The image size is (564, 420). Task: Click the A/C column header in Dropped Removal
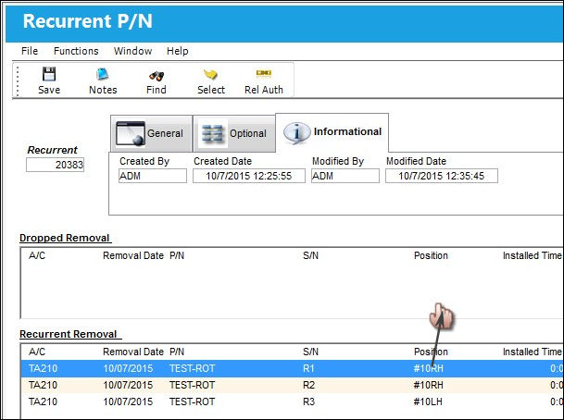tap(37, 255)
